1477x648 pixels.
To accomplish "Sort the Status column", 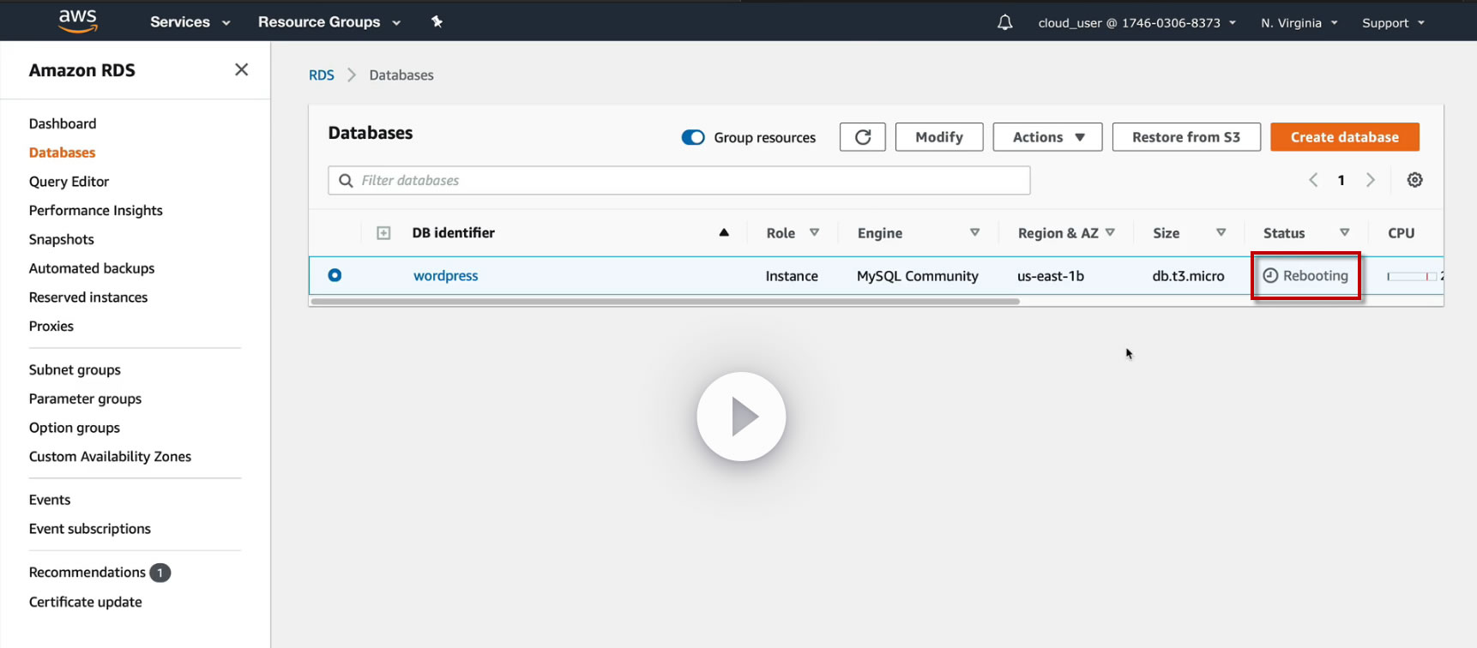I will [x=1344, y=232].
